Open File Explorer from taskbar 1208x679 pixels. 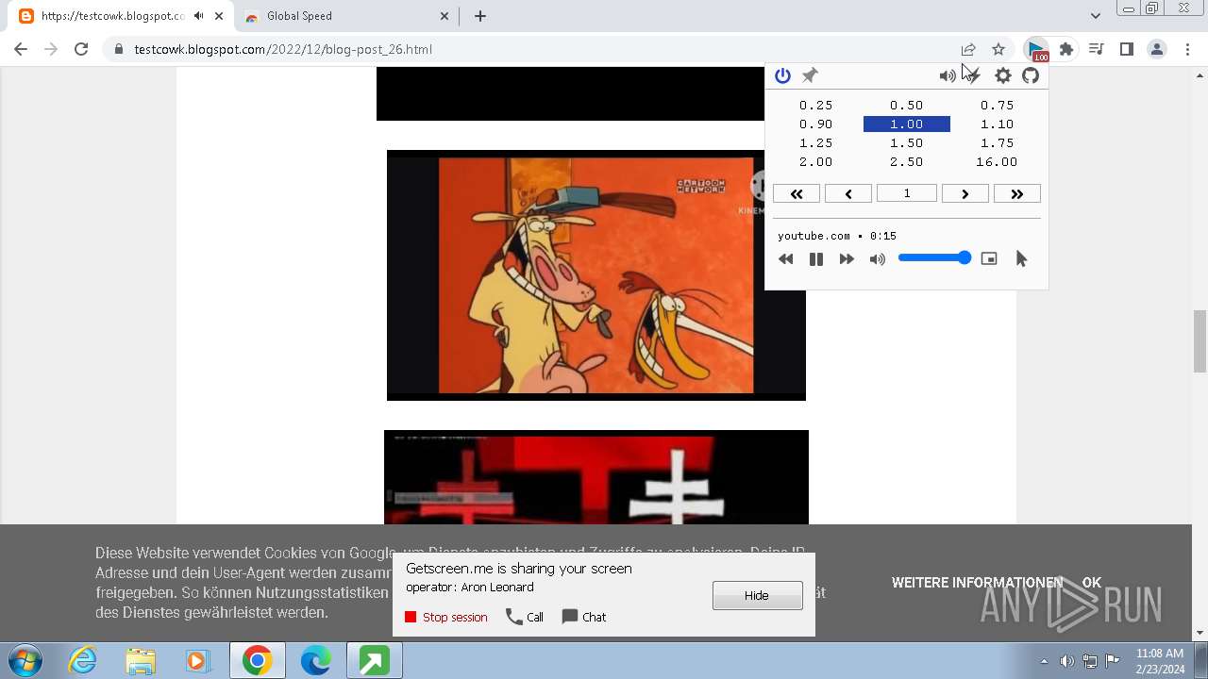coord(141,661)
